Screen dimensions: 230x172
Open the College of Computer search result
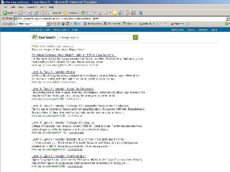[63, 122]
